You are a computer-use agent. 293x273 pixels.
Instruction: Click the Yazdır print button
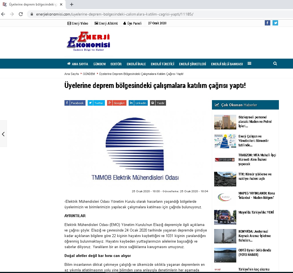[x=158, y=103]
